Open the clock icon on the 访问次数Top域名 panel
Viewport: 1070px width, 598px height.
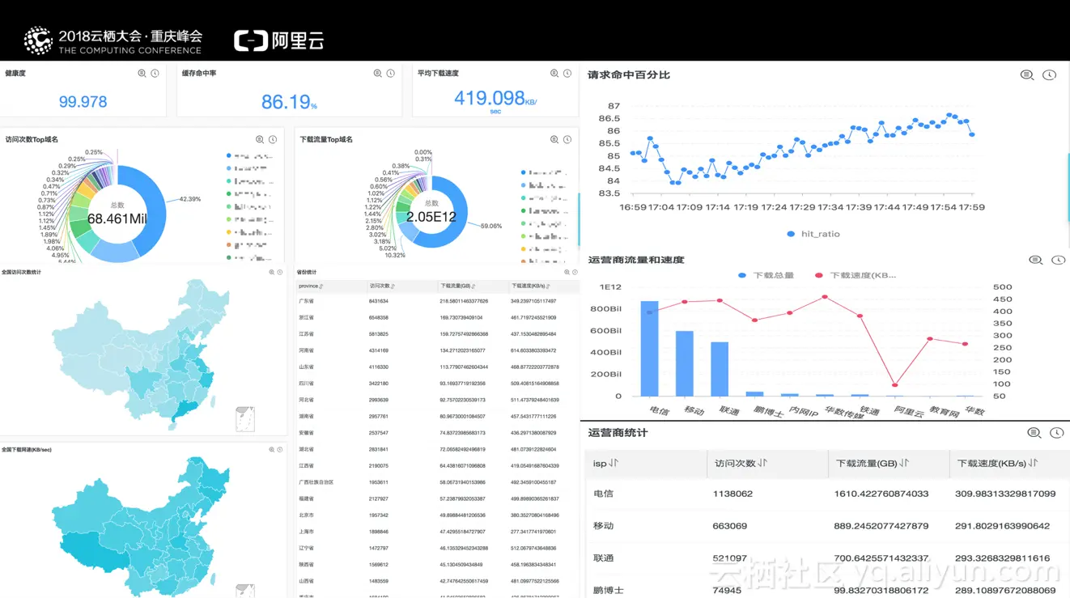click(273, 140)
